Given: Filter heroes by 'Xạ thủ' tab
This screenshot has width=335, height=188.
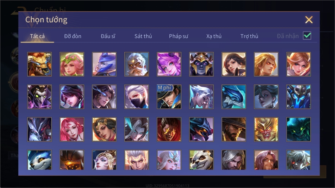Looking at the screenshot, I should pyautogui.click(x=214, y=36).
